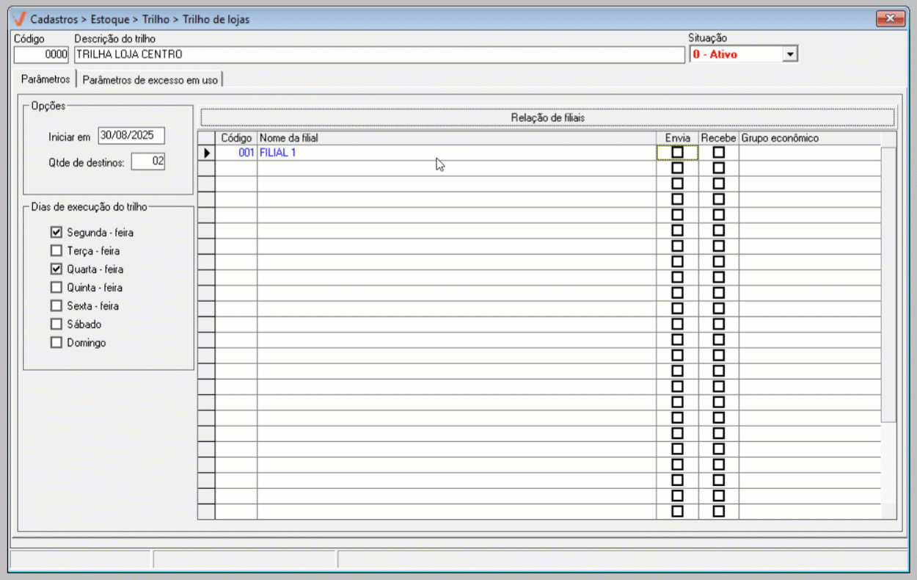Click the Envia column header
This screenshot has width=917, height=580.
(x=677, y=138)
